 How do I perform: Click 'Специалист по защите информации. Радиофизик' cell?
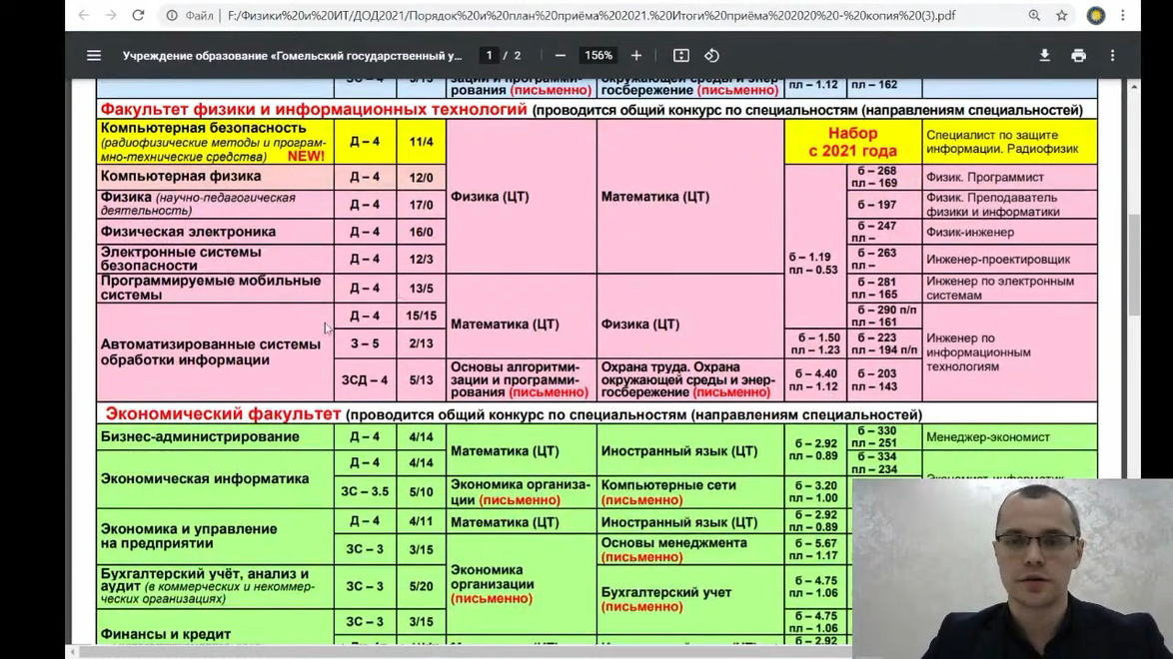click(1009, 142)
